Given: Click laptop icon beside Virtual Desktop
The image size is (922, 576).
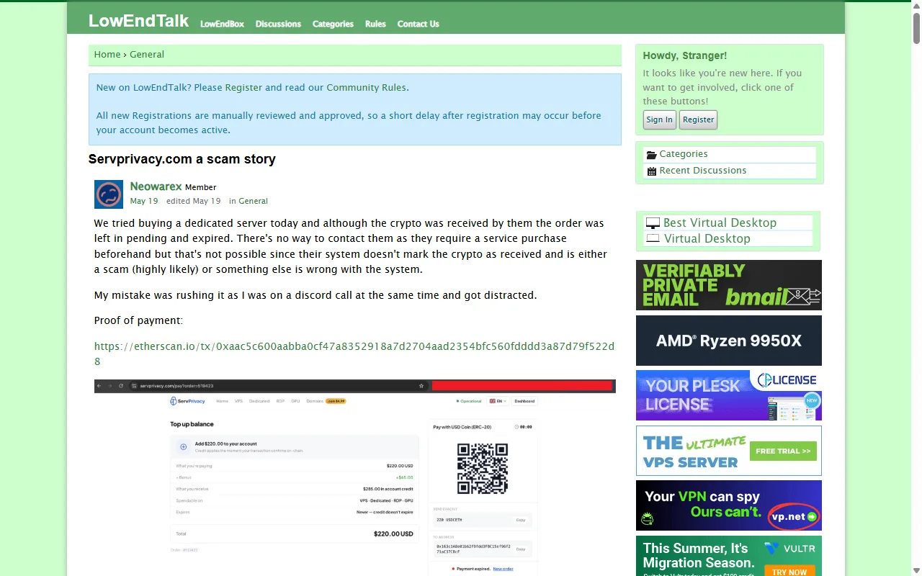Looking at the screenshot, I should point(653,238).
